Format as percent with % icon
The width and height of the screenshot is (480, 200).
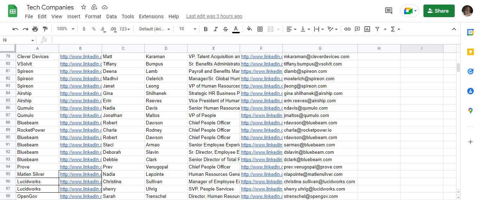click(x=94, y=29)
